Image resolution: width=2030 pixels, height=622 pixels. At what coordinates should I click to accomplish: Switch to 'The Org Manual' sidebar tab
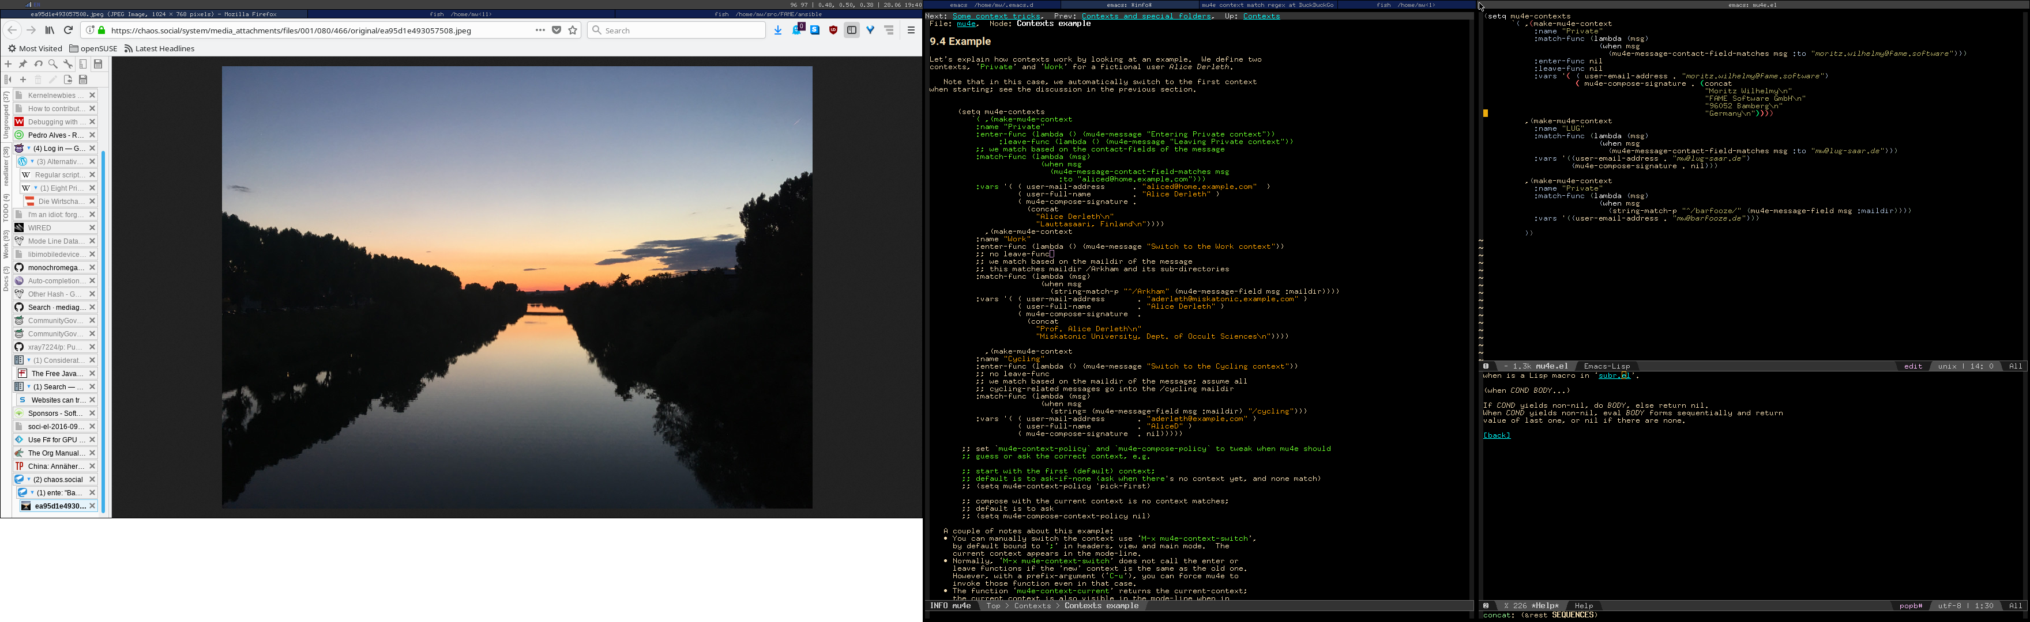point(56,453)
